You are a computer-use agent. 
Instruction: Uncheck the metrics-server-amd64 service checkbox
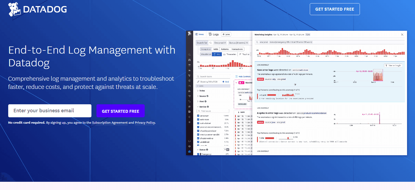point(198,135)
